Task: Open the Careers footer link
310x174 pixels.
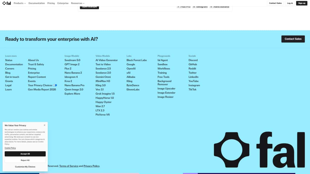Action: point(10,69)
